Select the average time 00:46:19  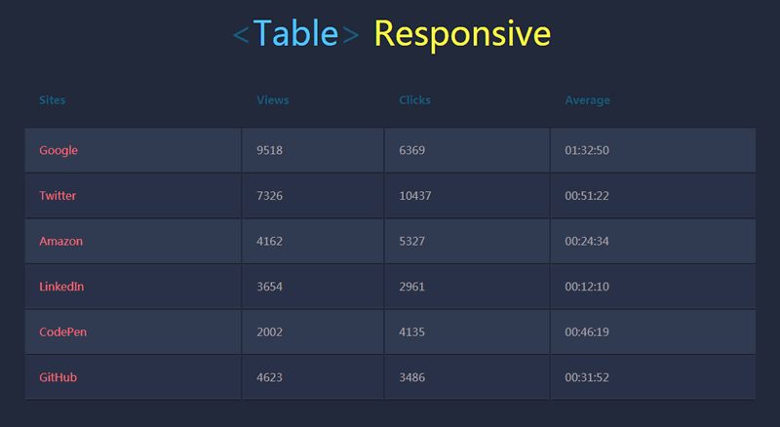point(587,331)
